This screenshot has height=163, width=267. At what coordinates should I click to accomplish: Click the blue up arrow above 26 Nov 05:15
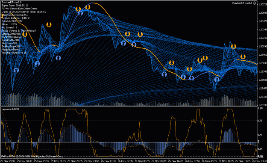[164, 74]
